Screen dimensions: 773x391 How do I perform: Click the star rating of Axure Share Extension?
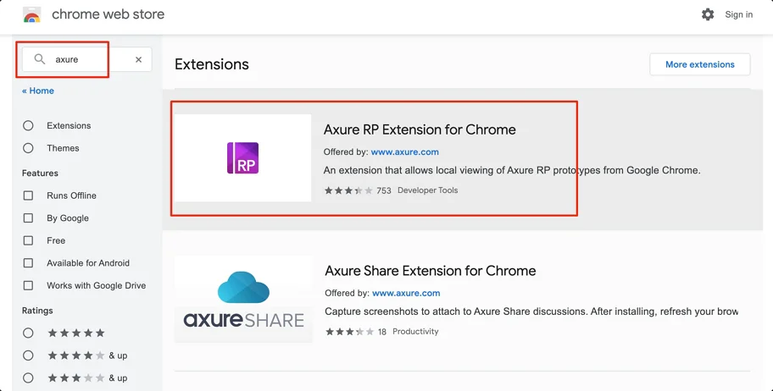click(349, 332)
